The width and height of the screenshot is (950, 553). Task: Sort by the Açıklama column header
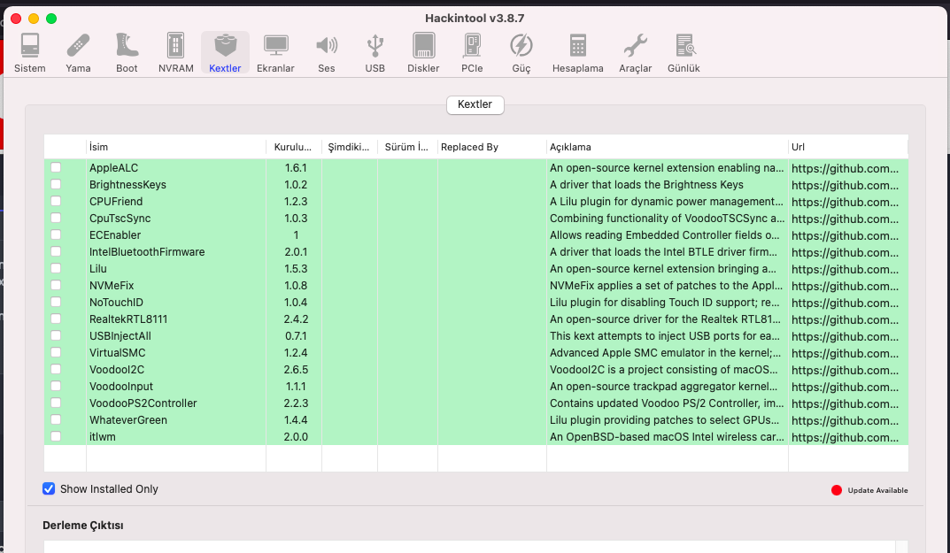coord(666,147)
